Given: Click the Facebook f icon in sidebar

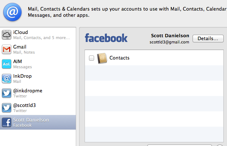Looking at the screenshot, I should pyautogui.click(x=7, y=122).
